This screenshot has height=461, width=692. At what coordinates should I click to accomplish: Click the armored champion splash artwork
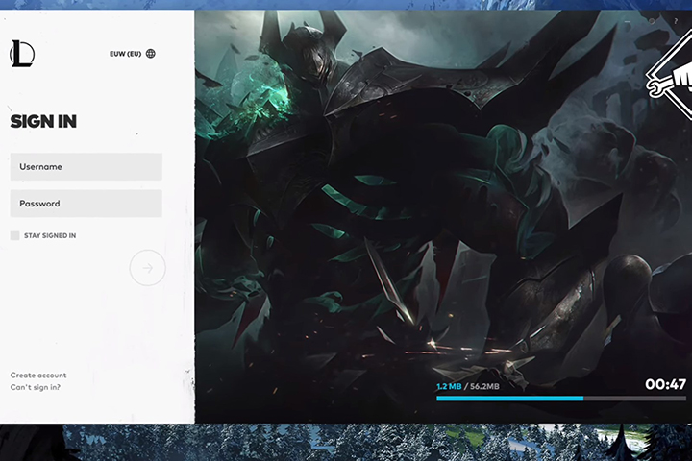click(x=384, y=192)
